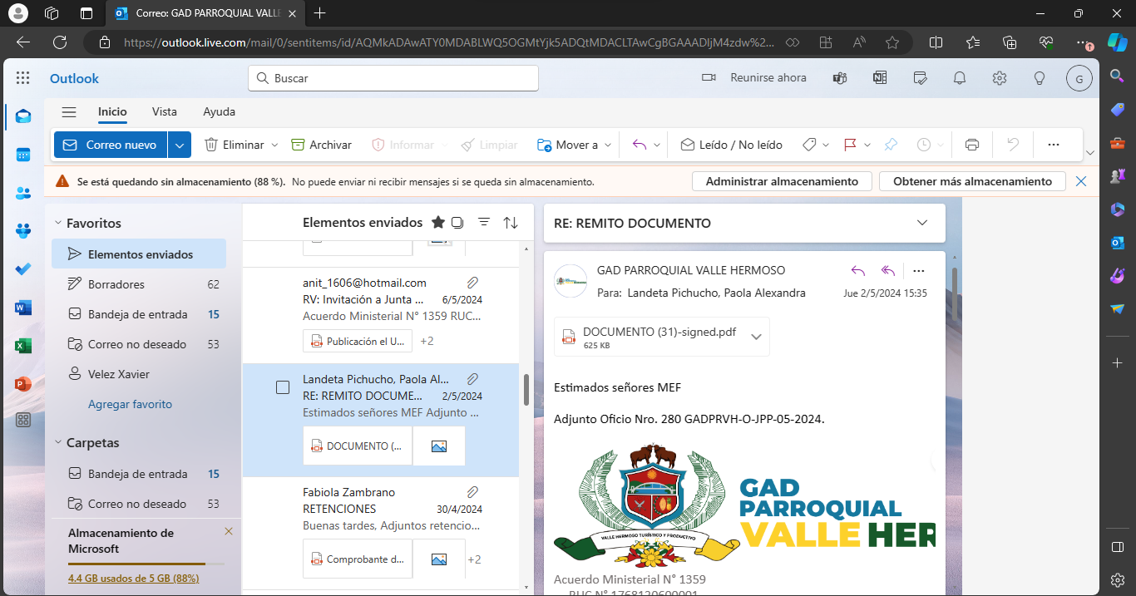Click the Reply all arrow in message

tap(888, 270)
